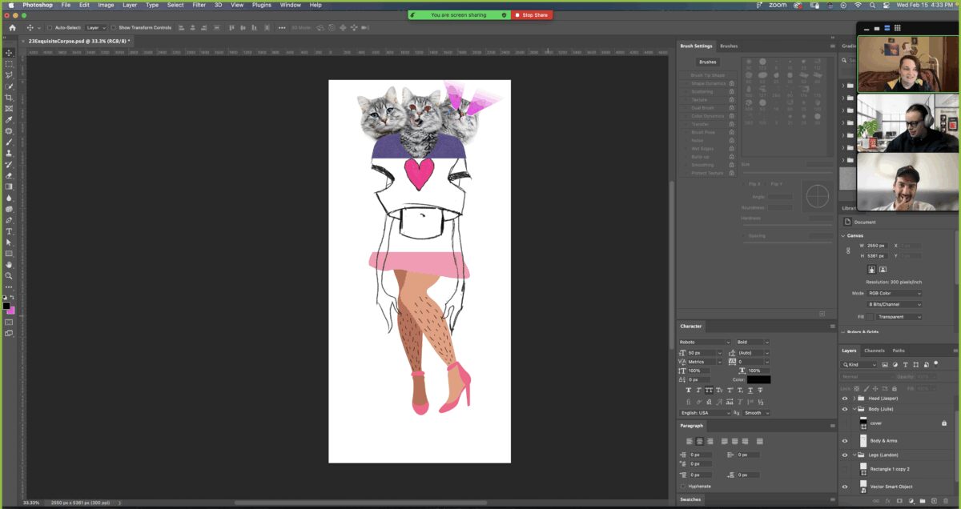
Task: Switch to the Paths tab
Action: 899,351
